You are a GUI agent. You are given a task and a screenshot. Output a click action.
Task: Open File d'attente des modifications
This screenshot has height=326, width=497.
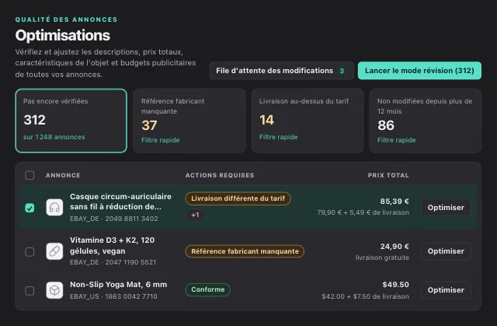coord(281,71)
